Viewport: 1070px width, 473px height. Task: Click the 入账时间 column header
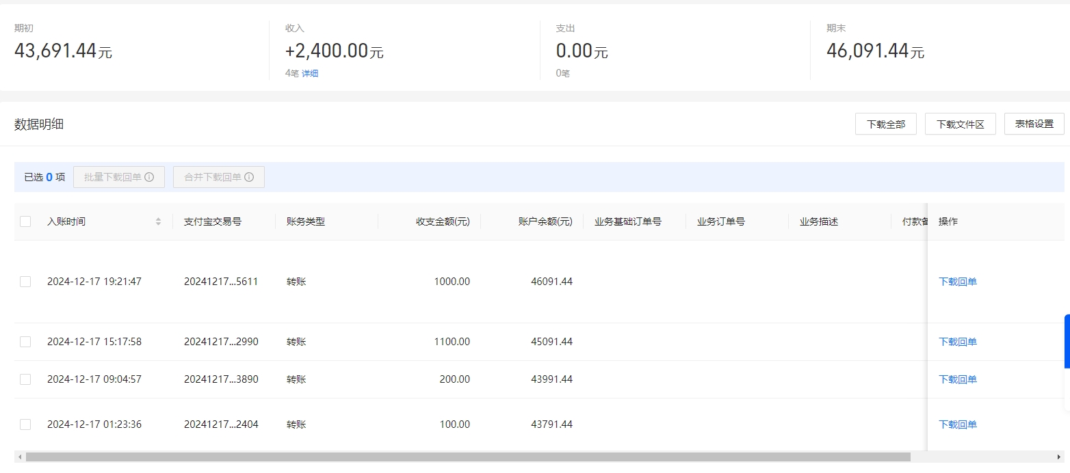(66, 221)
